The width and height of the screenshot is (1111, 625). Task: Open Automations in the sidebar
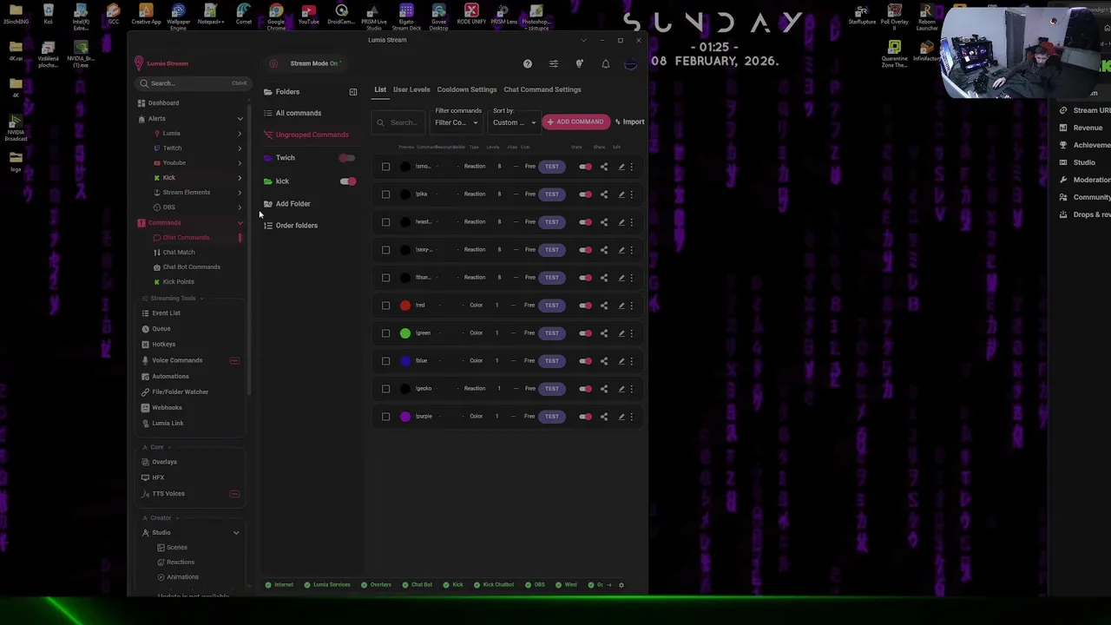(169, 376)
